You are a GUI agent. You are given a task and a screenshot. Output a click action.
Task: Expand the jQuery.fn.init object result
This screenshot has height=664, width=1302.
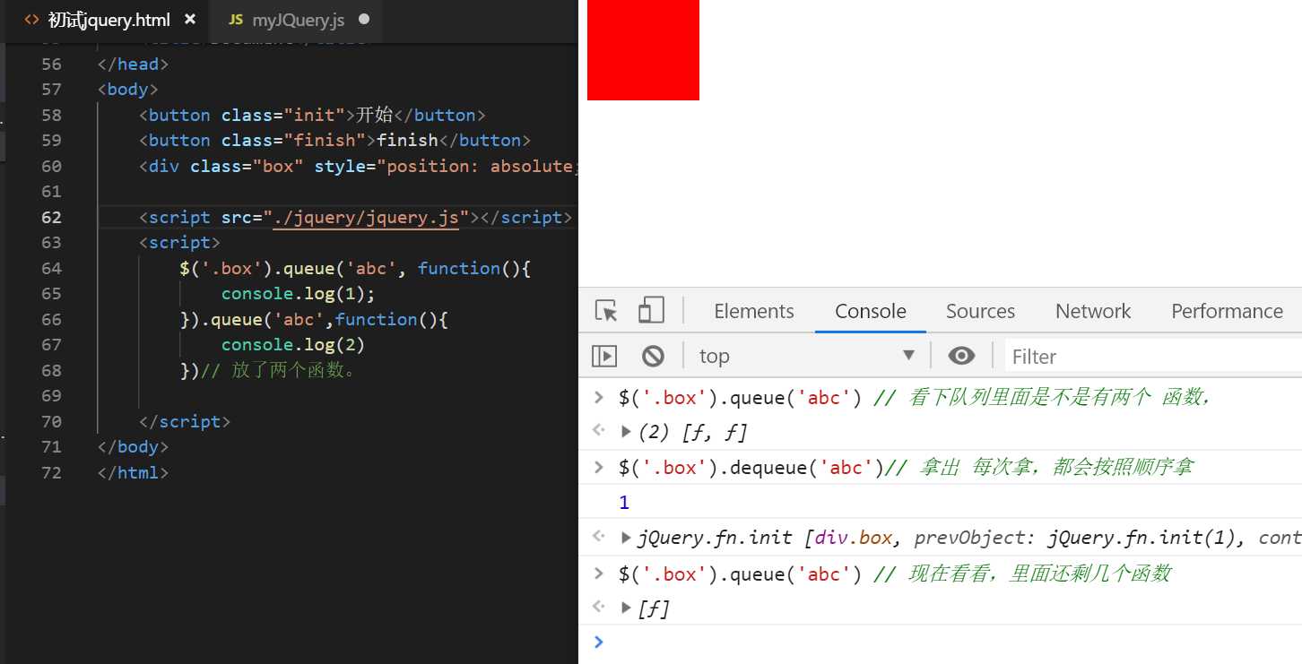click(626, 538)
